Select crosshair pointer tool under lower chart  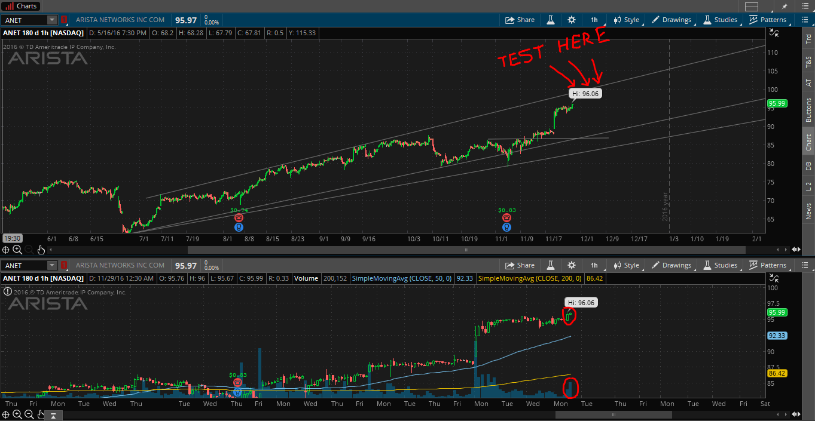coord(6,414)
